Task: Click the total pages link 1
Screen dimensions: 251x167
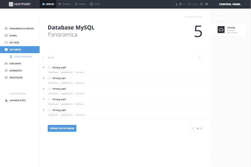Action: [201, 129]
